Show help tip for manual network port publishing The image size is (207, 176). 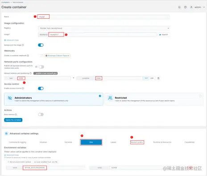click(31, 73)
